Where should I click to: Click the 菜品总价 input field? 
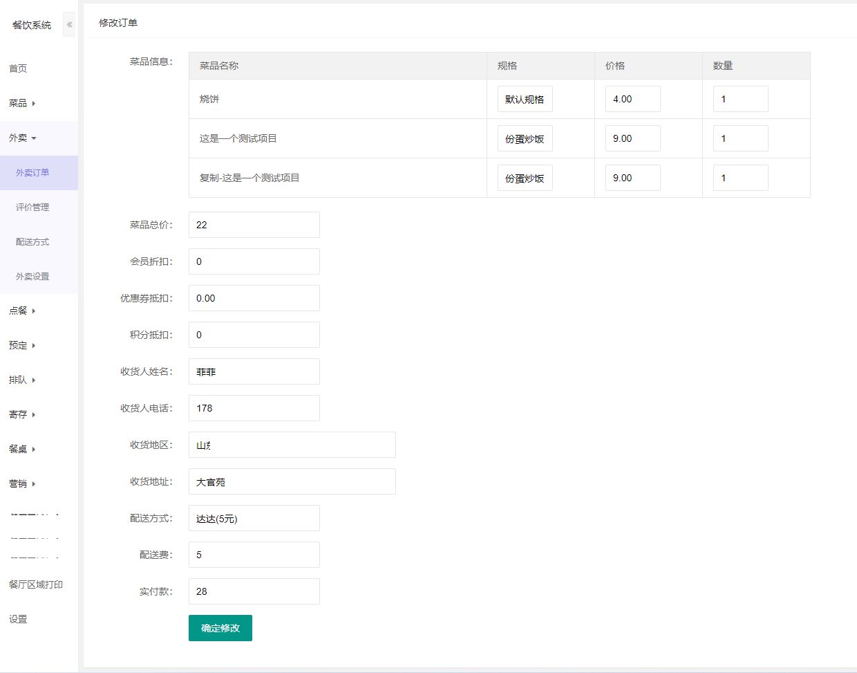click(254, 225)
